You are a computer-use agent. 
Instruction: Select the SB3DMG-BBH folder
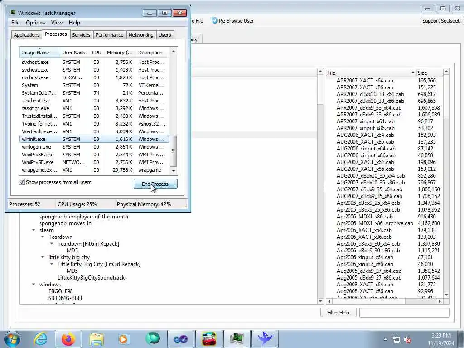[x=65, y=298]
